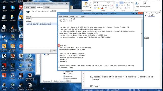The image size is (163, 91).
Task: Open the Свойство property dropdown showing Родитель
Action: click(x=41, y=19)
